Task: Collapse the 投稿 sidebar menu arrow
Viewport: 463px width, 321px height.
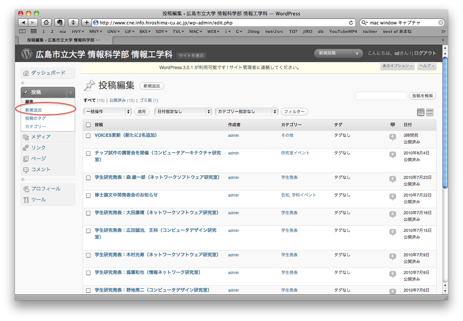Action: (70, 92)
